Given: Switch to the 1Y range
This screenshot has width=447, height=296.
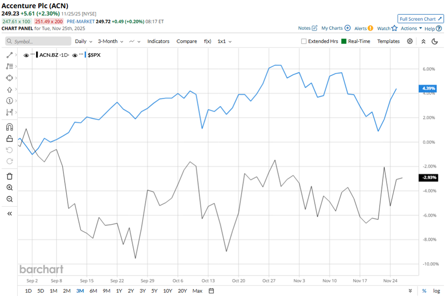Looking at the screenshot, I should [x=119, y=291].
